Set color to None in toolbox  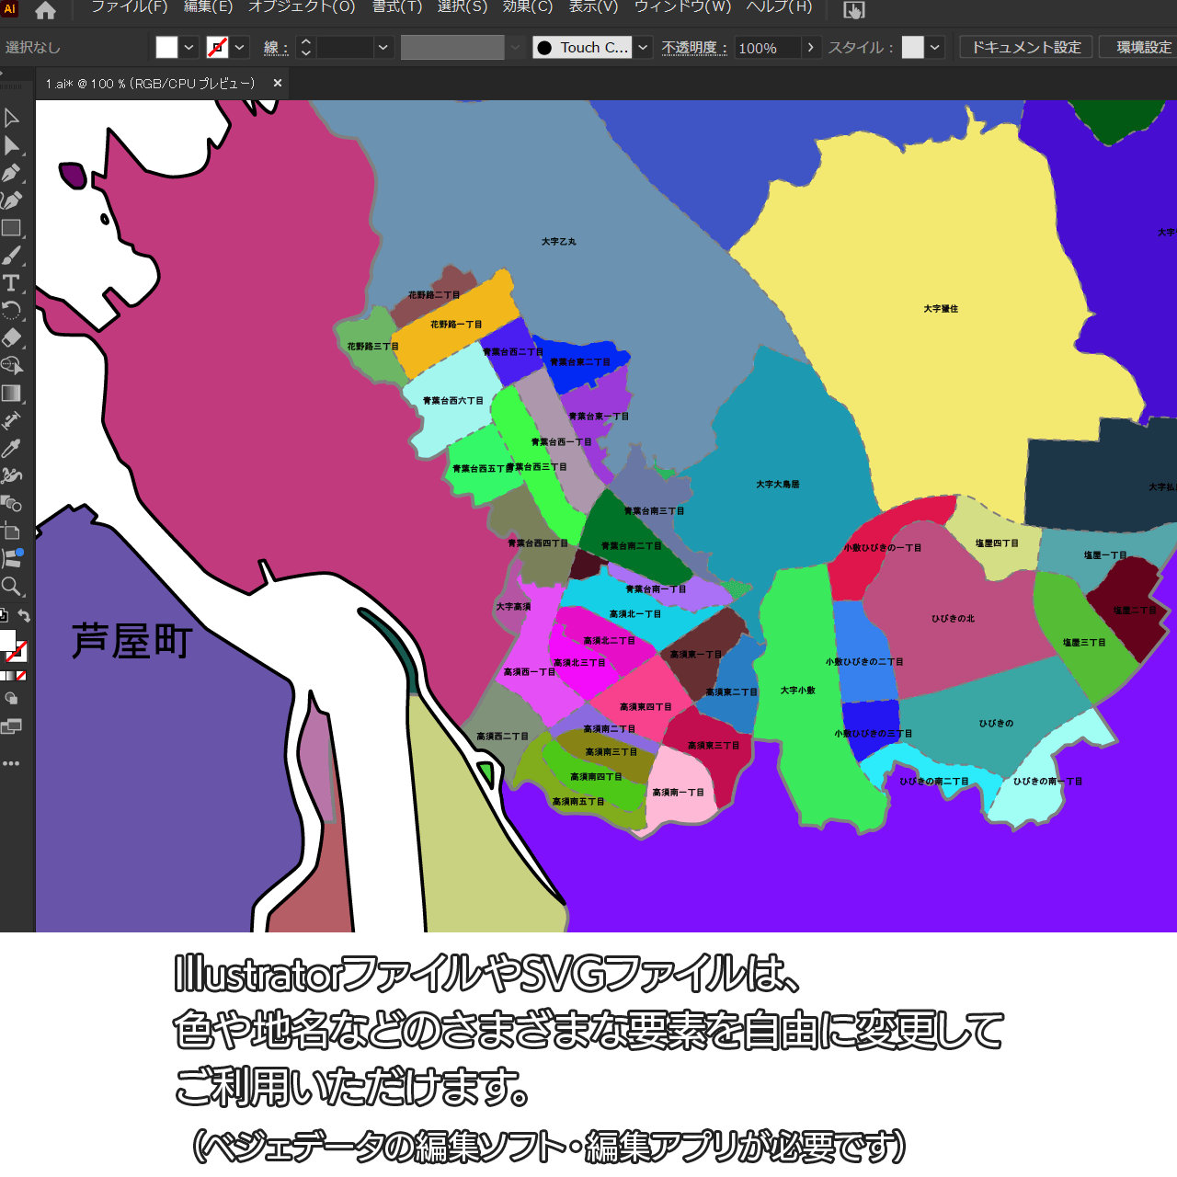coord(21,676)
